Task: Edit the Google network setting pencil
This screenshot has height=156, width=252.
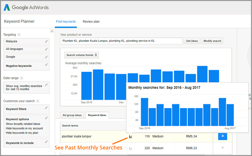Action: tap(46, 57)
